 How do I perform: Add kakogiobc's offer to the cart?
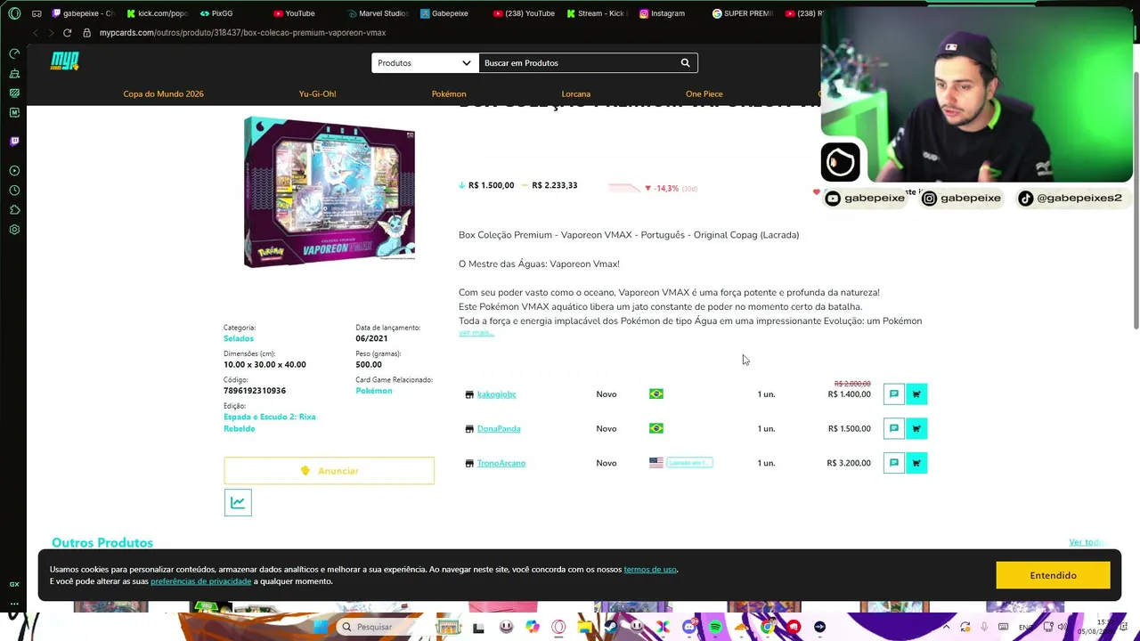[x=916, y=394]
